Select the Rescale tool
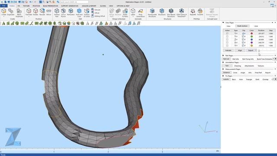Screen dimensions: 277x156 pos(42,12)
